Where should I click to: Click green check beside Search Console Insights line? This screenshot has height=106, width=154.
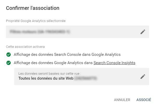(9, 63)
